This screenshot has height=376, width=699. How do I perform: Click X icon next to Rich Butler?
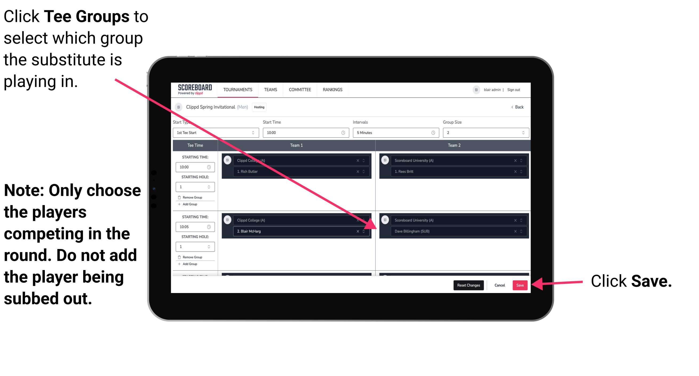[357, 171]
